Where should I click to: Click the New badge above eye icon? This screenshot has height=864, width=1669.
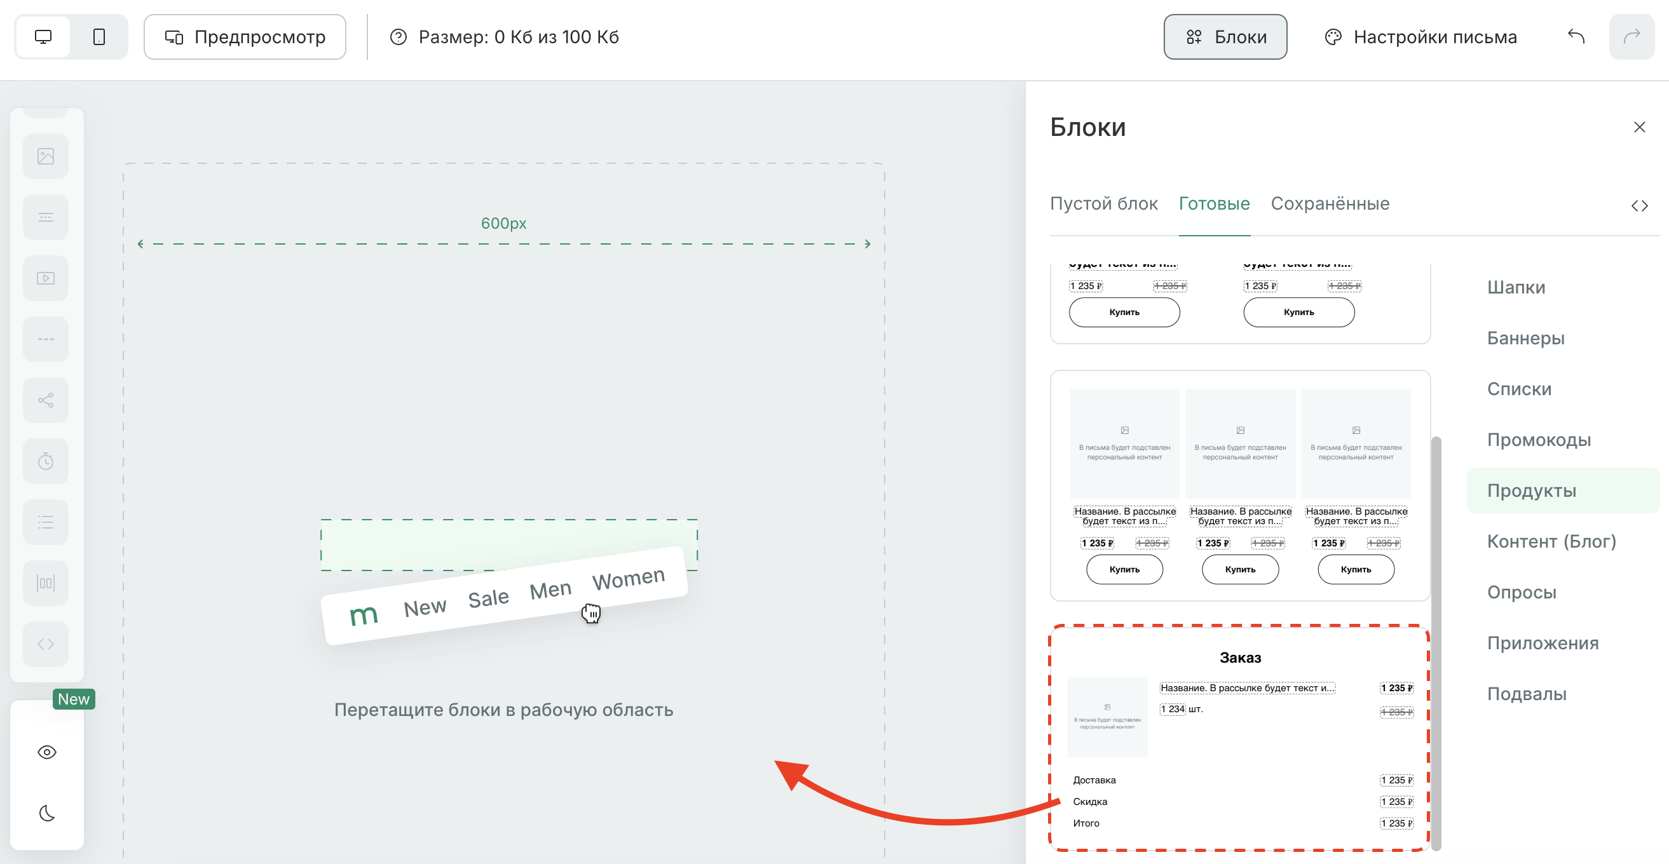coord(74,699)
